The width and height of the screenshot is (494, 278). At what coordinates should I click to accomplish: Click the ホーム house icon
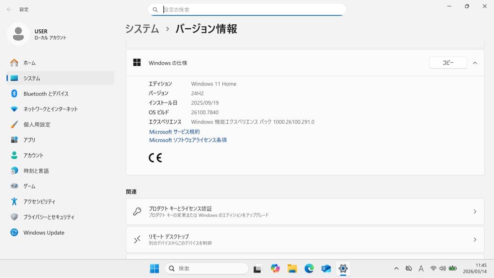click(x=14, y=63)
